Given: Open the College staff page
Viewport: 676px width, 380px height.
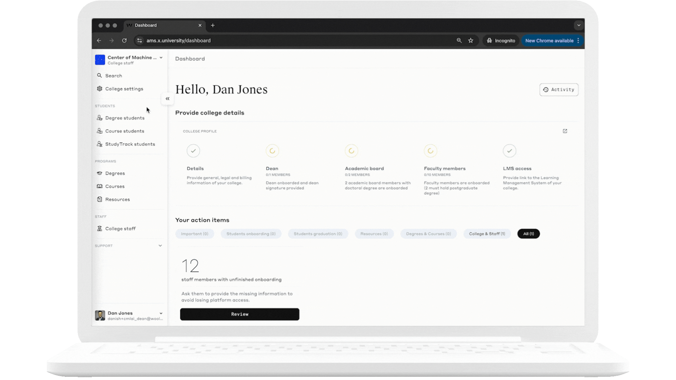Looking at the screenshot, I should [x=120, y=229].
